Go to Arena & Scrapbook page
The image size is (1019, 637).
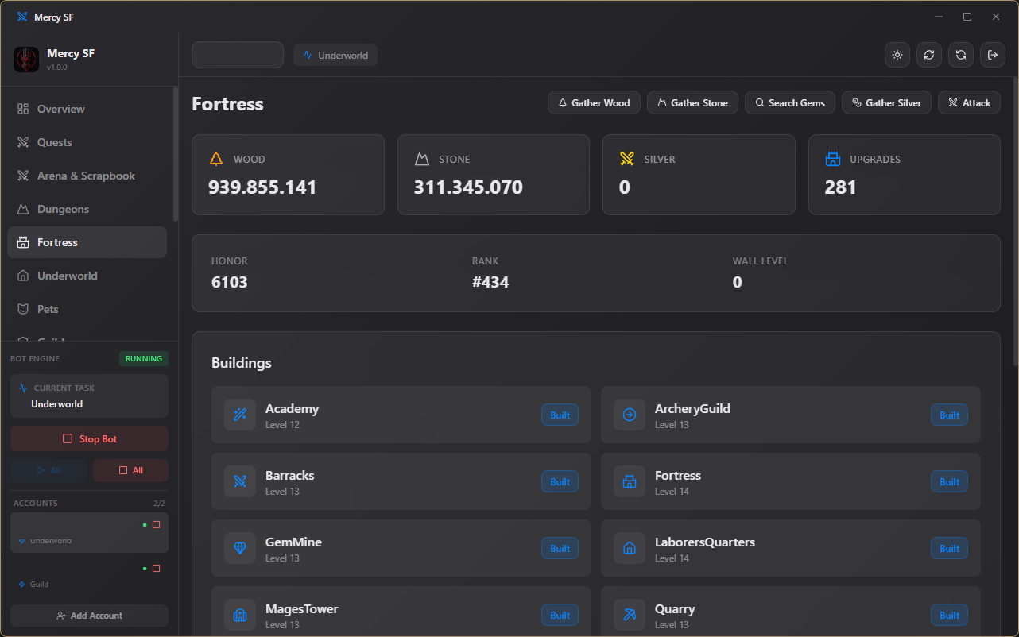(x=87, y=176)
